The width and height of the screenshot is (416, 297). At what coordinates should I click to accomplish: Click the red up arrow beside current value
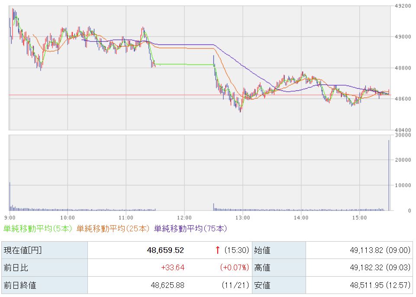(x=218, y=250)
